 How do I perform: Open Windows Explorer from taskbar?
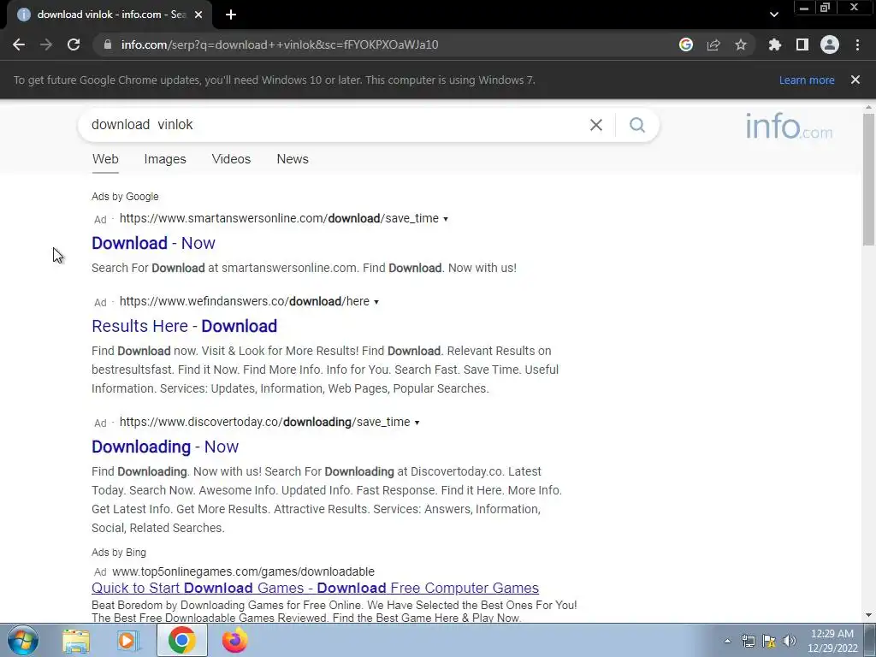coord(76,640)
